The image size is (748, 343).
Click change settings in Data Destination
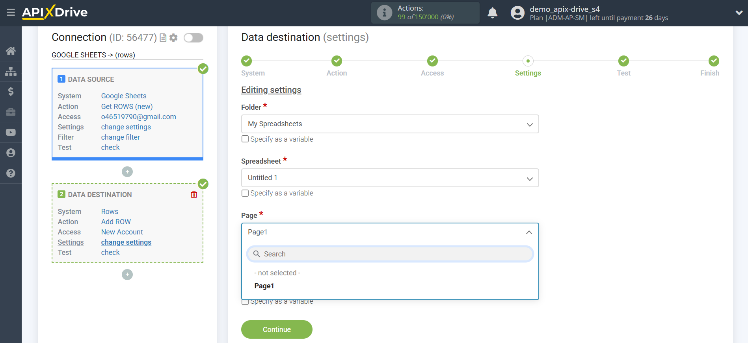tap(126, 242)
